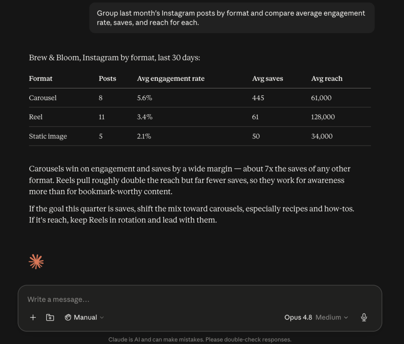Click the Avg reach column header
404x344 pixels.
tap(327, 79)
